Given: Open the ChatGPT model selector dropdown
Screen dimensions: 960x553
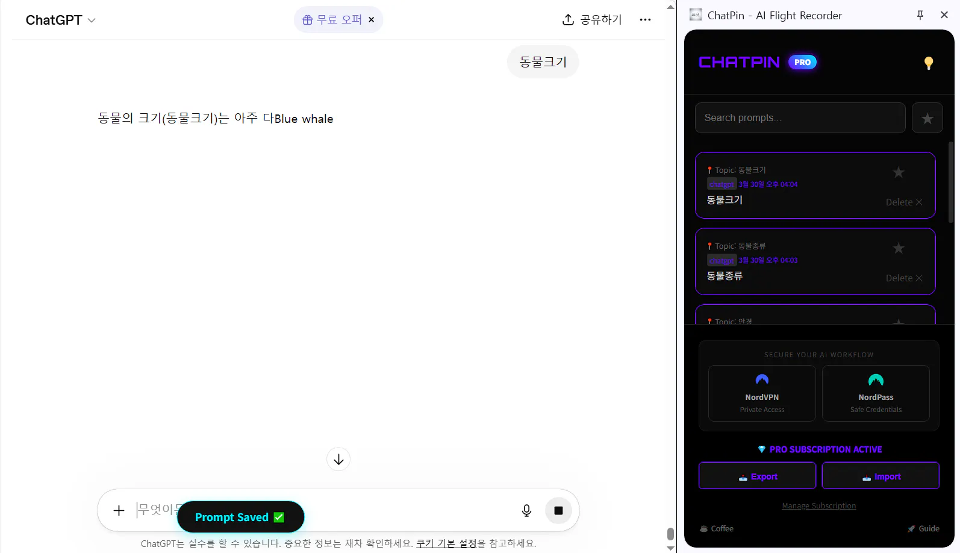Looking at the screenshot, I should click(60, 20).
